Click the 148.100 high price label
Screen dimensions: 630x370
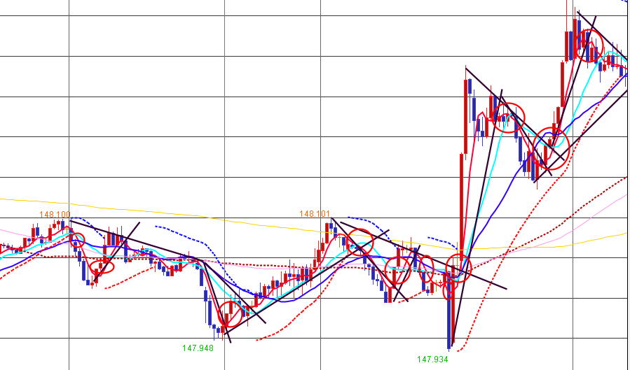tap(55, 215)
